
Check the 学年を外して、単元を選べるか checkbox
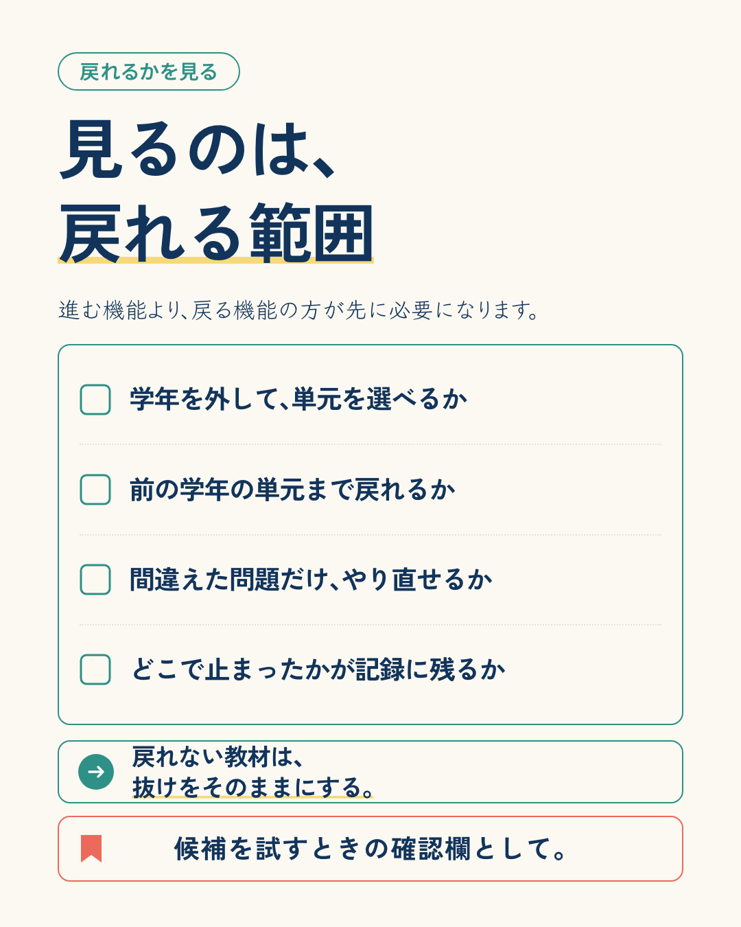95,400
